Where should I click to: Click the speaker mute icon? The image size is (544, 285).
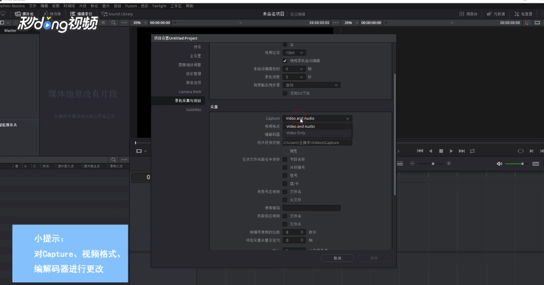499,164
